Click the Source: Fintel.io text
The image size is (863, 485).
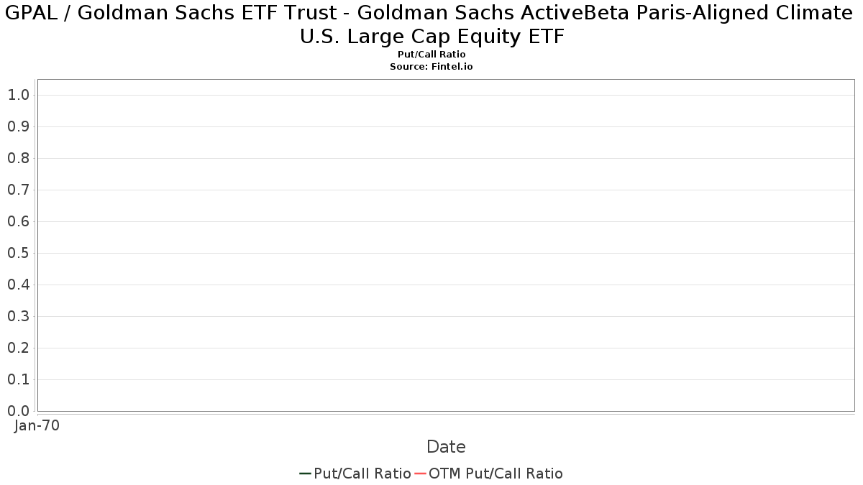[x=431, y=66]
